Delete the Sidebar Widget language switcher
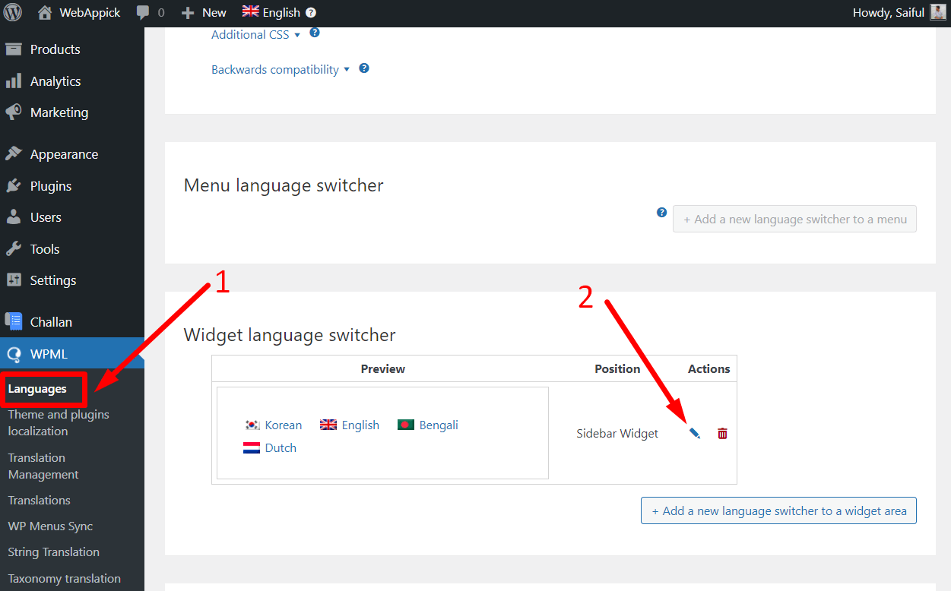951x591 pixels. pyautogui.click(x=722, y=433)
